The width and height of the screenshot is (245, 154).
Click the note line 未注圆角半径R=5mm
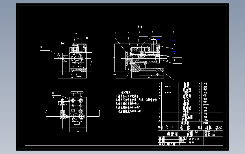[127, 104]
